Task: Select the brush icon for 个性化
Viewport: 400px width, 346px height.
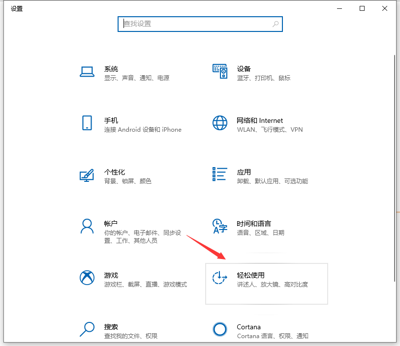Action: click(87, 175)
